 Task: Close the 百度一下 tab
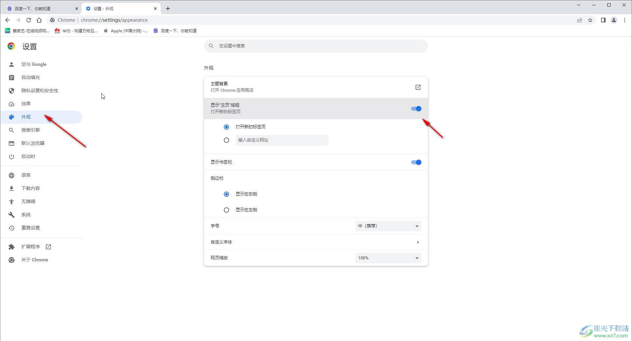[77, 9]
